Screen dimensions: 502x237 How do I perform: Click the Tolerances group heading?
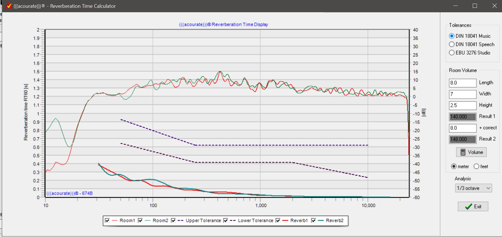click(460, 25)
